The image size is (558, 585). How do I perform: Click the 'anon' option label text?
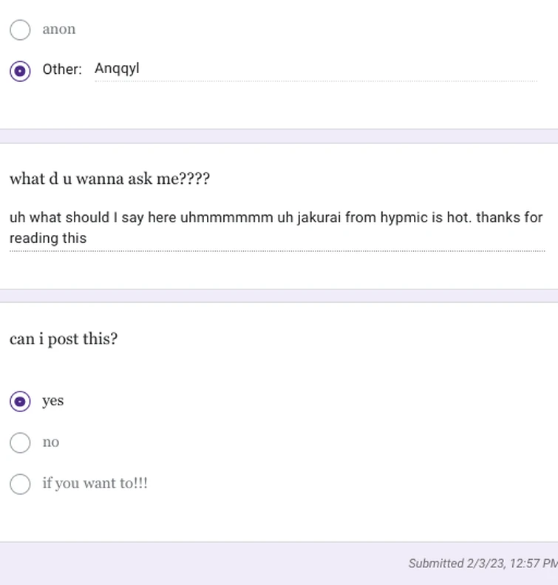[x=59, y=29]
